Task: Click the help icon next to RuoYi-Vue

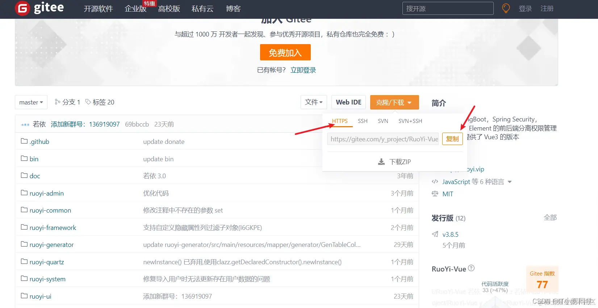Action: pyautogui.click(x=471, y=268)
